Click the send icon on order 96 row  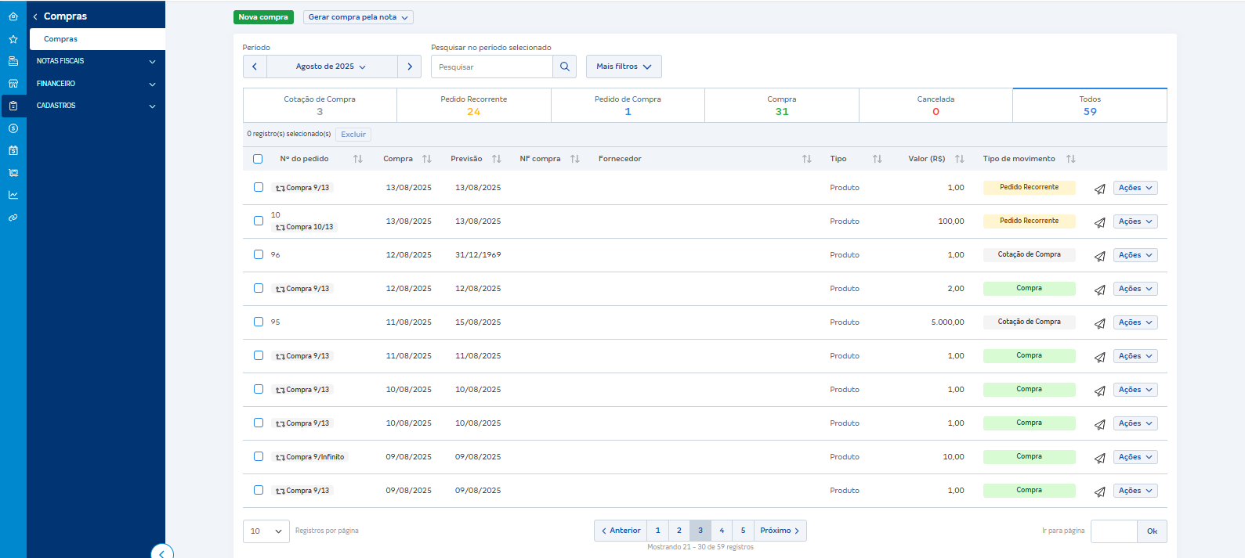pyautogui.click(x=1099, y=256)
